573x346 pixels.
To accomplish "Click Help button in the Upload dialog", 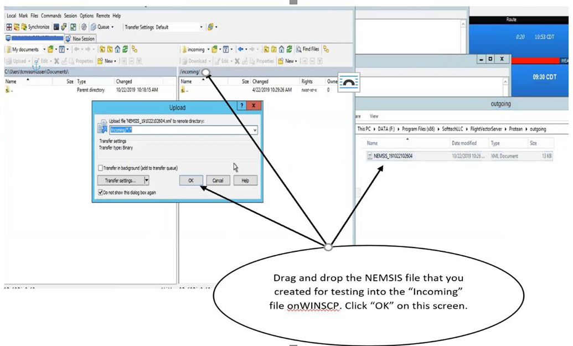I will pyautogui.click(x=245, y=180).
